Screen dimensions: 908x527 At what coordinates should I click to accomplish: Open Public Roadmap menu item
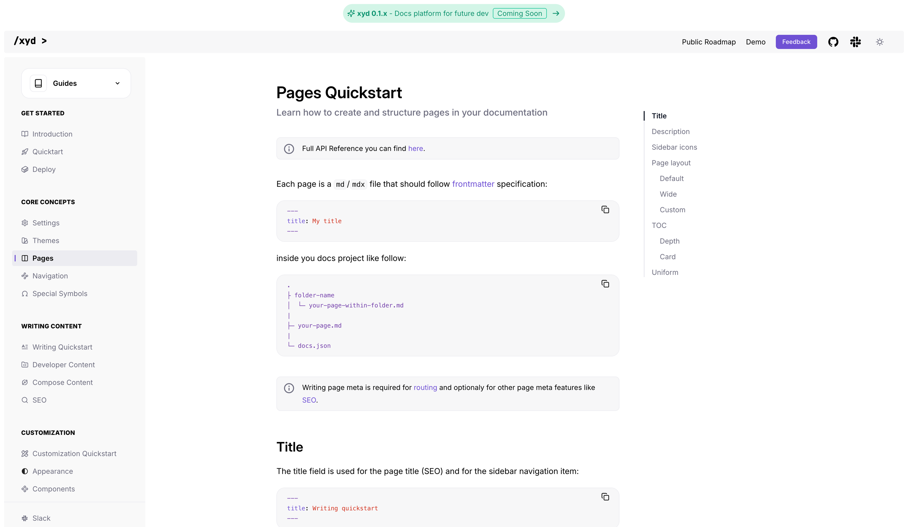[708, 42]
